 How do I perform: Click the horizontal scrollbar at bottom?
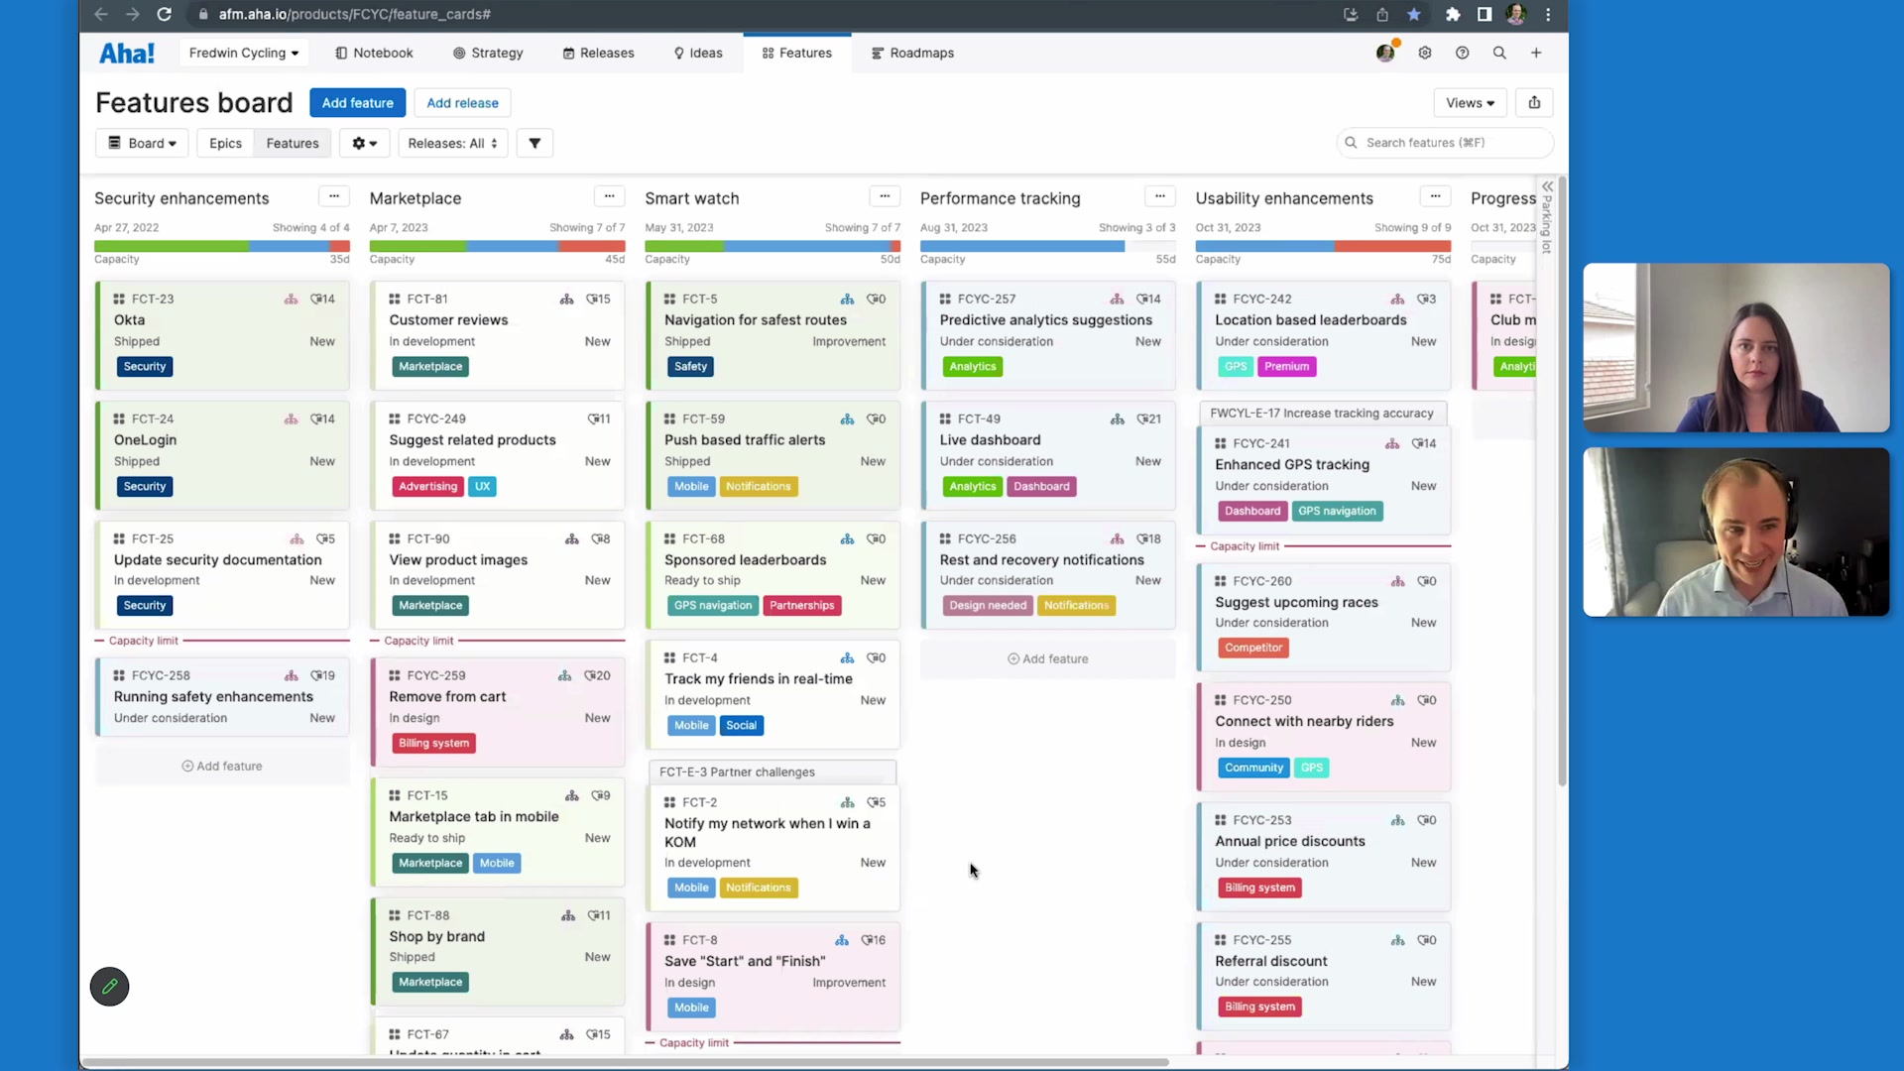pos(625,1062)
